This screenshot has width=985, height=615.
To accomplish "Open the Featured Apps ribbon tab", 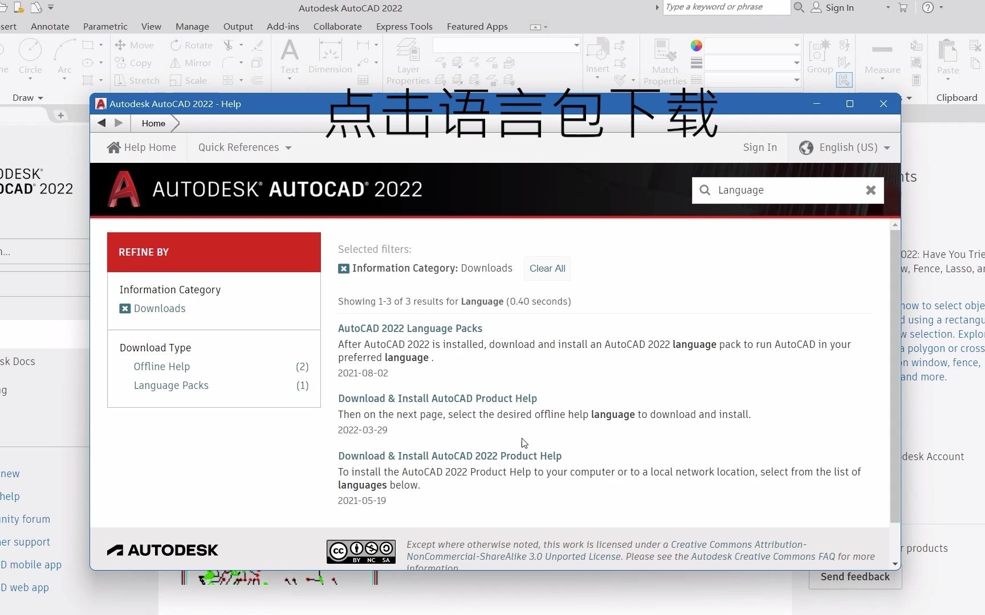I will (x=477, y=26).
